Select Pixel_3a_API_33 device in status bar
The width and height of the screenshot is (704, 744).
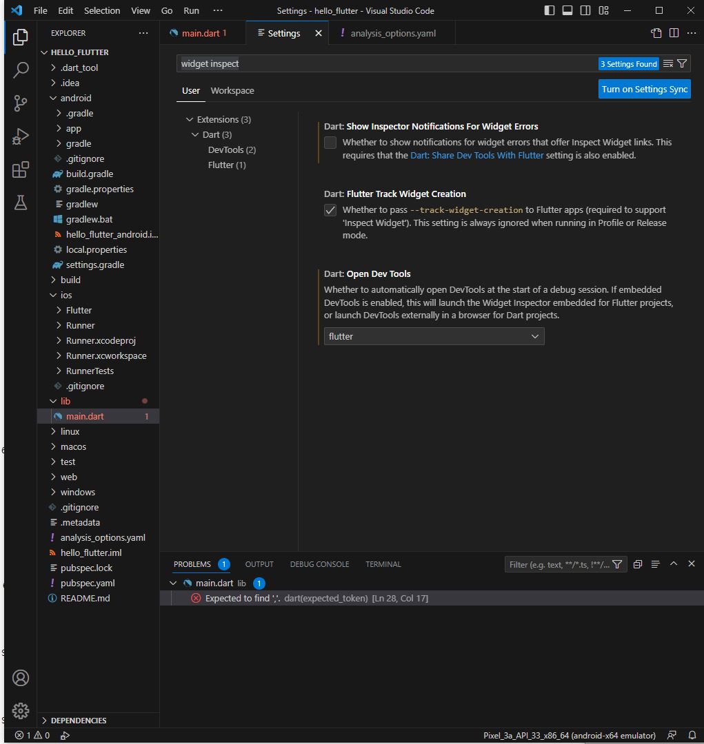coord(570,736)
